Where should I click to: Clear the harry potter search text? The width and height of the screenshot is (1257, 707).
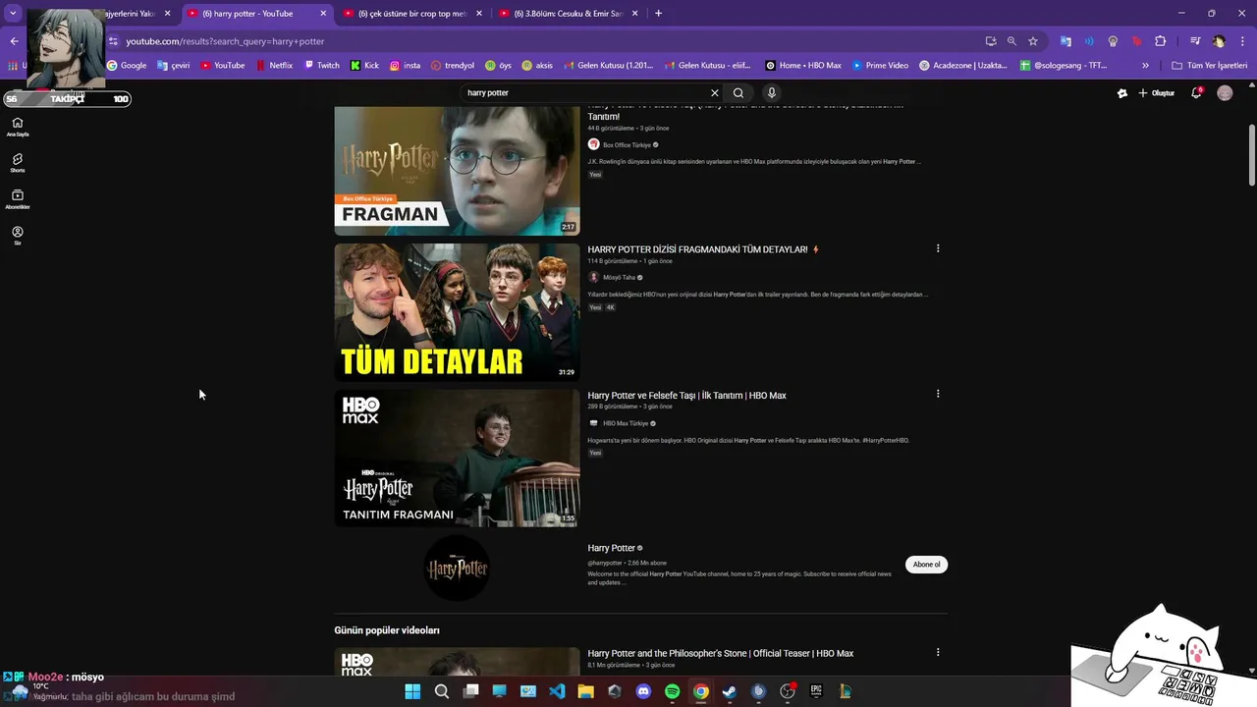click(714, 92)
